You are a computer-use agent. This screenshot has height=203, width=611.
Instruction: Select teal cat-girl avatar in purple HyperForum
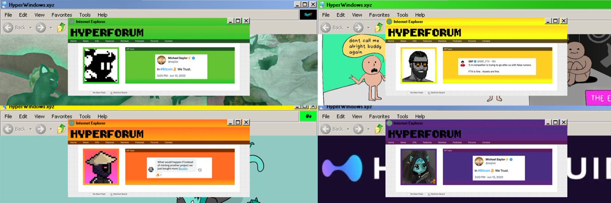tap(419, 167)
